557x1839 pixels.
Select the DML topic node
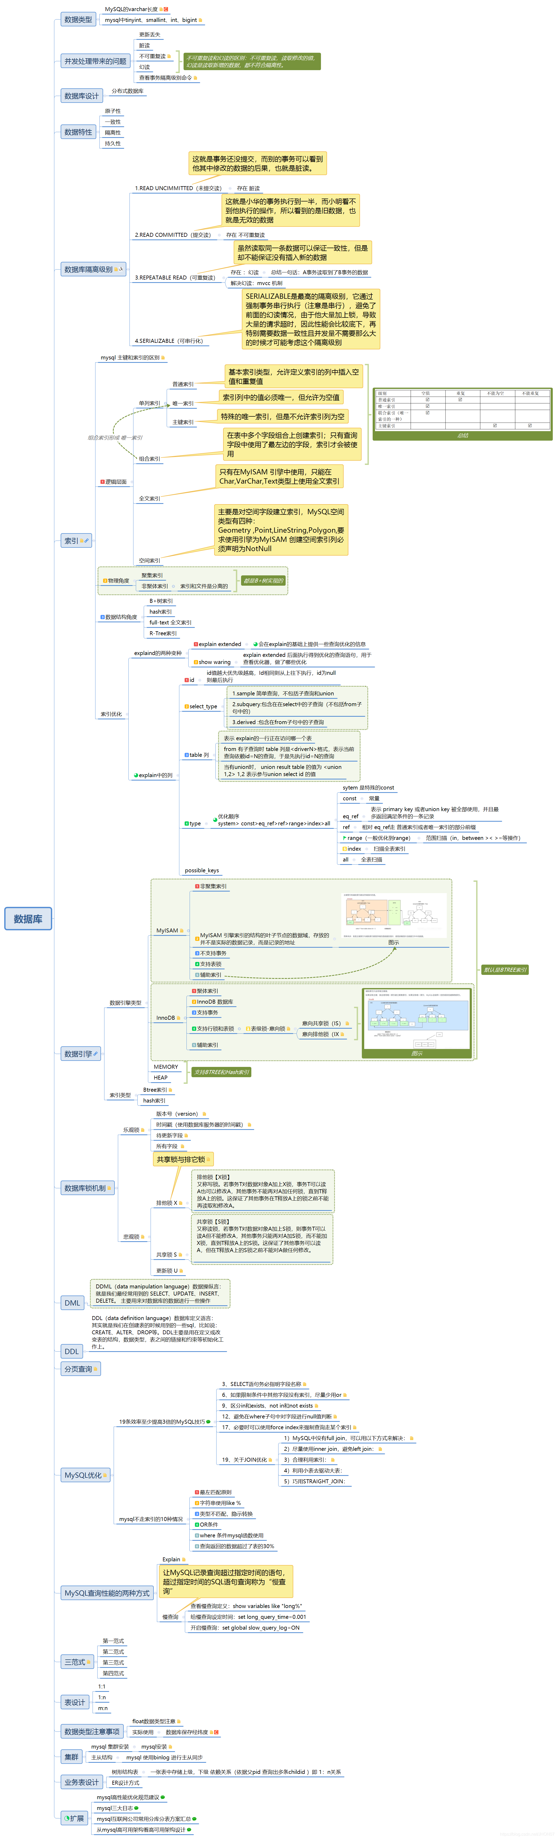72,1303
